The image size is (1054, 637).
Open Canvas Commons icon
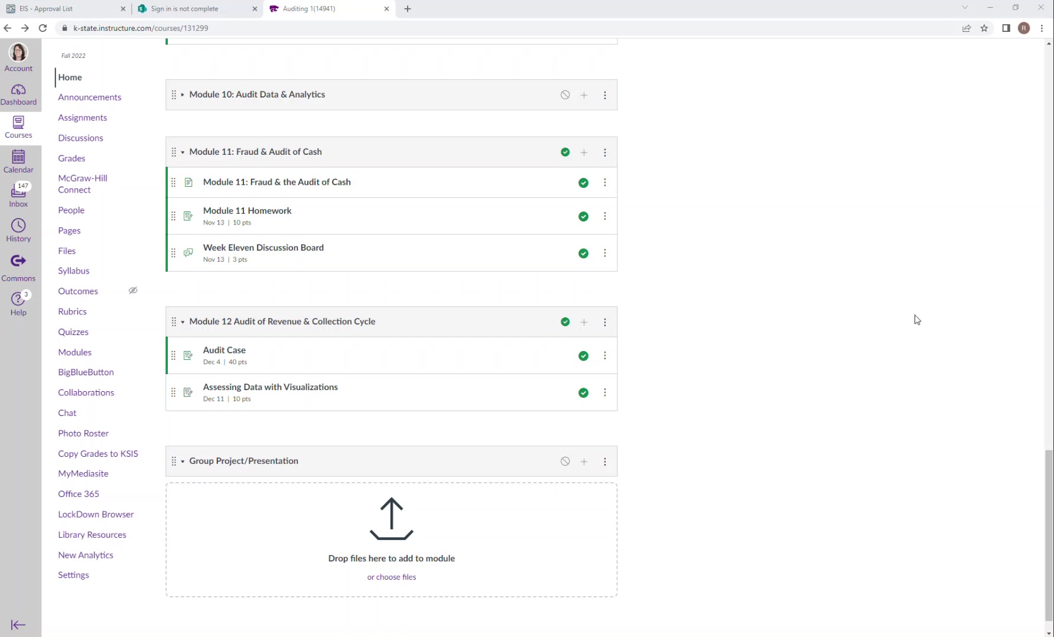point(18,267)
